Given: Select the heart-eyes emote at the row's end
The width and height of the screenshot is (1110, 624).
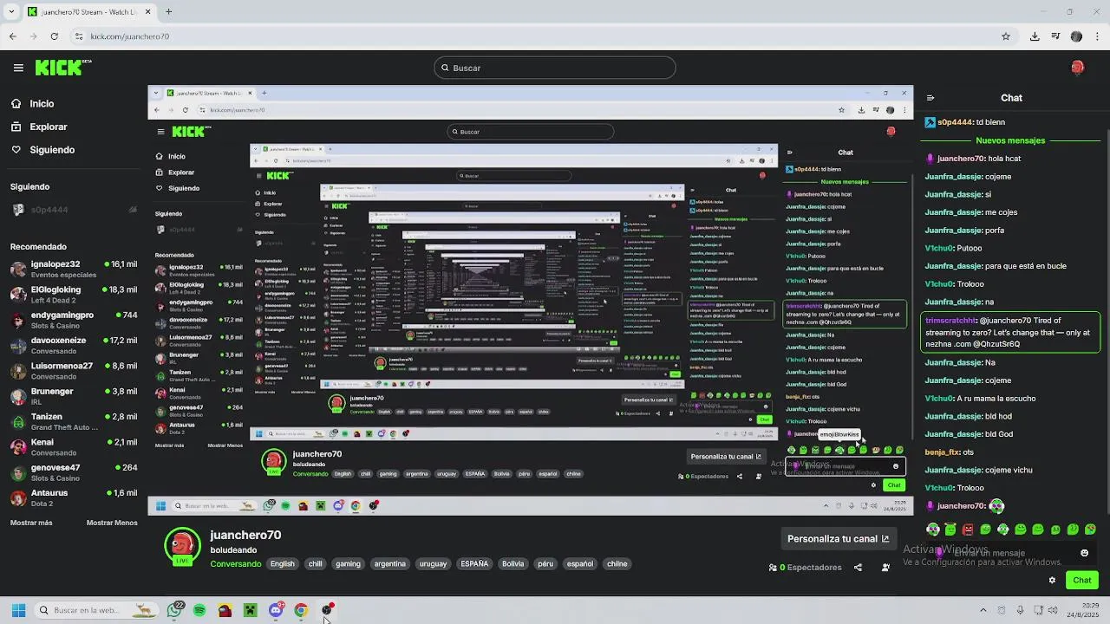Looking at the screenshot, I should point(1090,530).
